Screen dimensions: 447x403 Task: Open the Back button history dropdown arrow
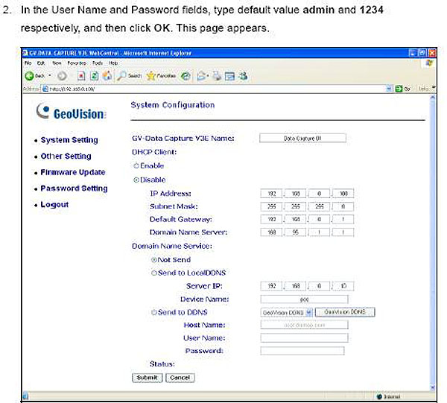click(50, 76)
